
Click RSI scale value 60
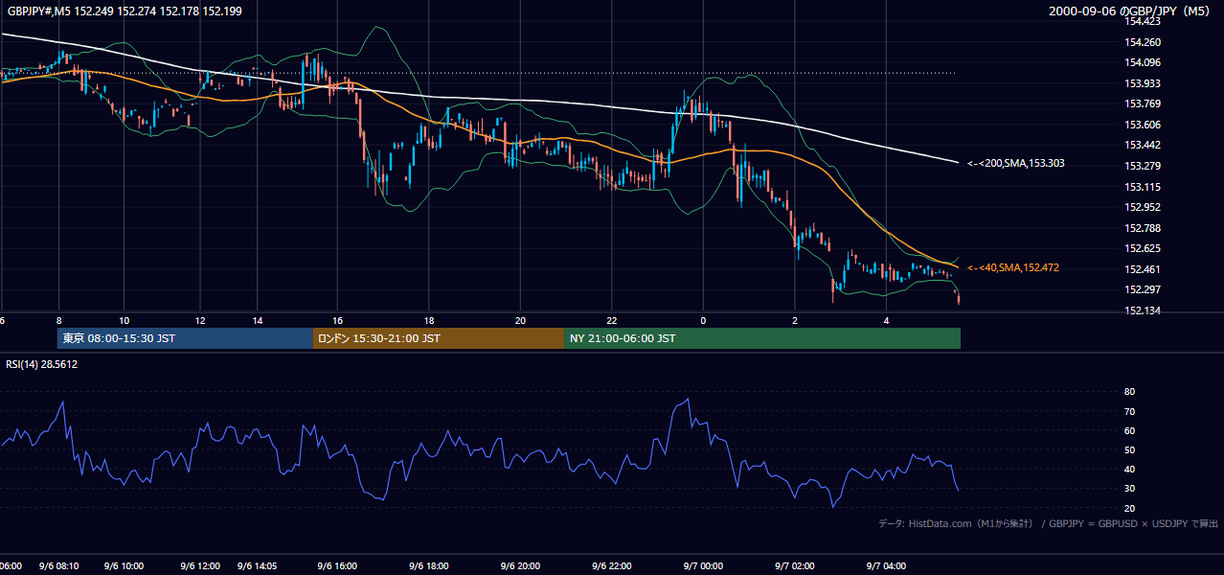tap(1130, 430)
